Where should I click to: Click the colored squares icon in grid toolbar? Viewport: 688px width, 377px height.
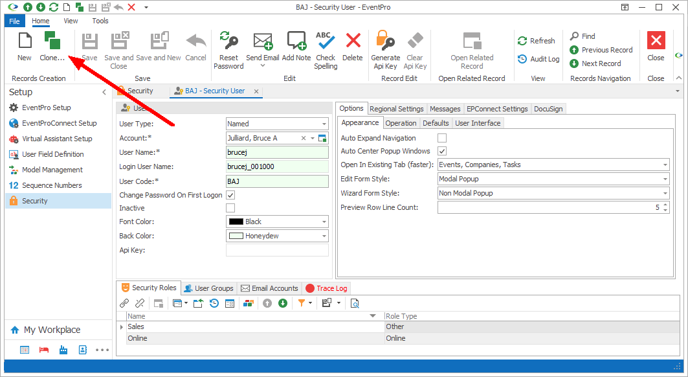pos(249,303)
